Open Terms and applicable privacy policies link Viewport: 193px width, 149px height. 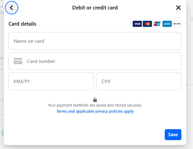pyautogui.click(x=95, y=111)
